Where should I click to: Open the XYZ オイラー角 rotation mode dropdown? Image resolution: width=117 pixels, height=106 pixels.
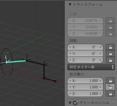click(91, 67)
